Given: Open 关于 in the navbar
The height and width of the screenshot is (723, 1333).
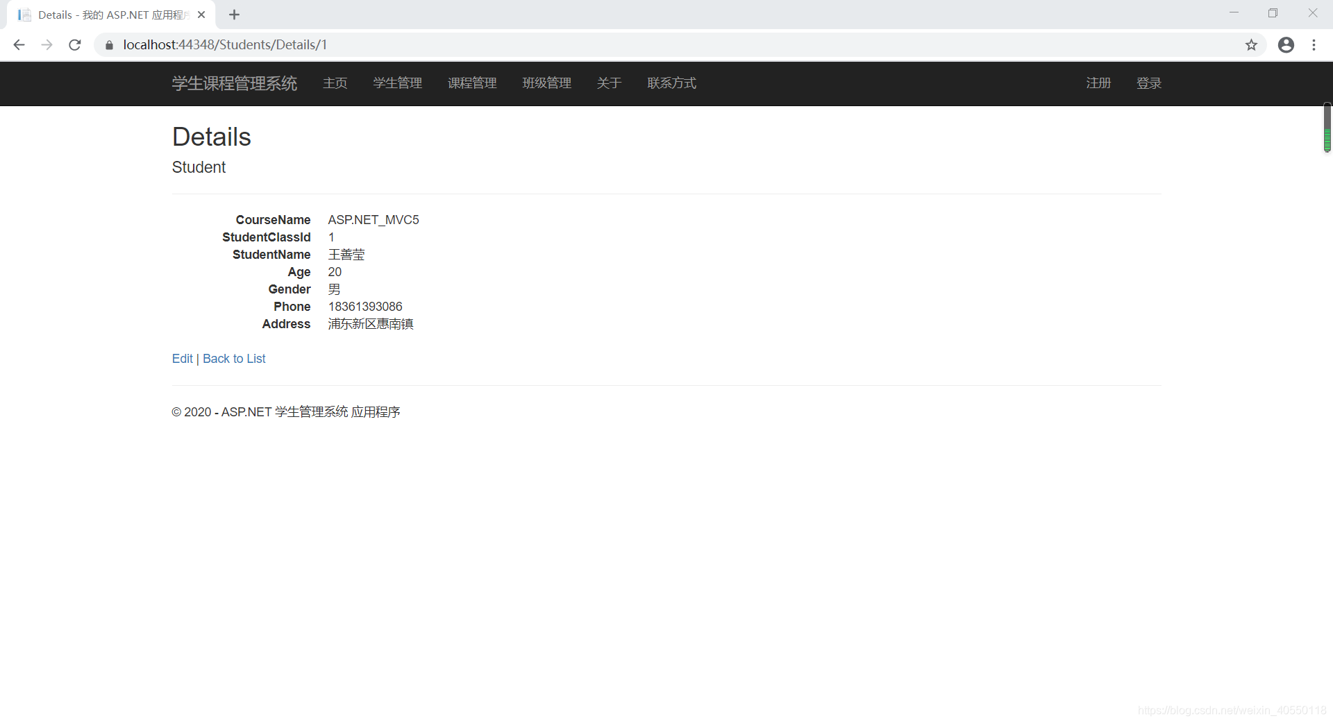Looking at the screenshot, I should [x=609, y=83].
